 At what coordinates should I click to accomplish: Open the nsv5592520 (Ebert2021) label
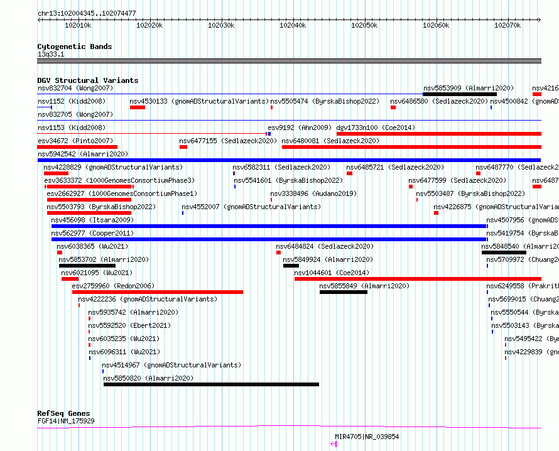pyautogui.click(x=129, y=325)
